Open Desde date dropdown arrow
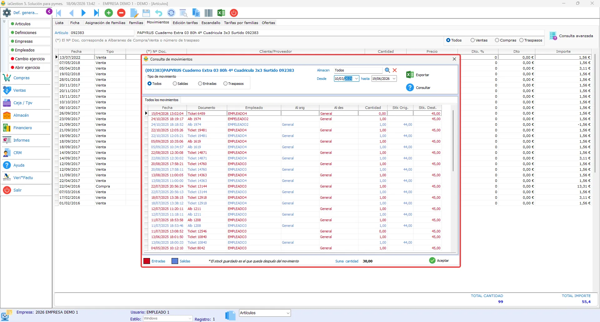 [356, 79]
